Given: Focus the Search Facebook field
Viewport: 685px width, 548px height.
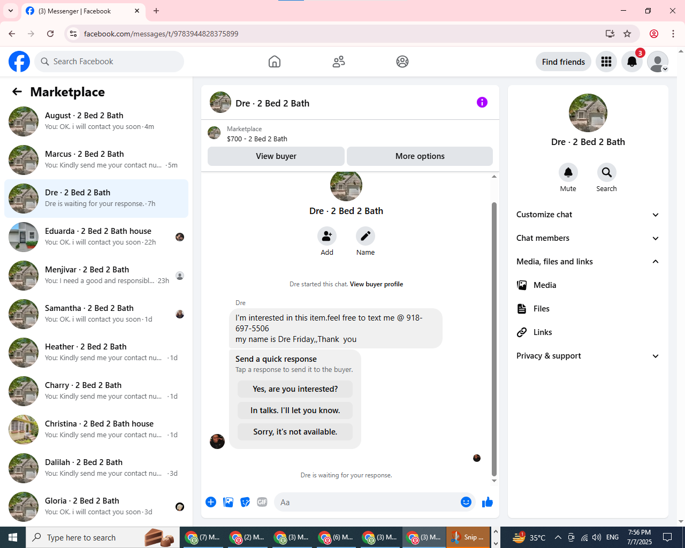Looking at the screenshot, I should (x=110, y=62).
